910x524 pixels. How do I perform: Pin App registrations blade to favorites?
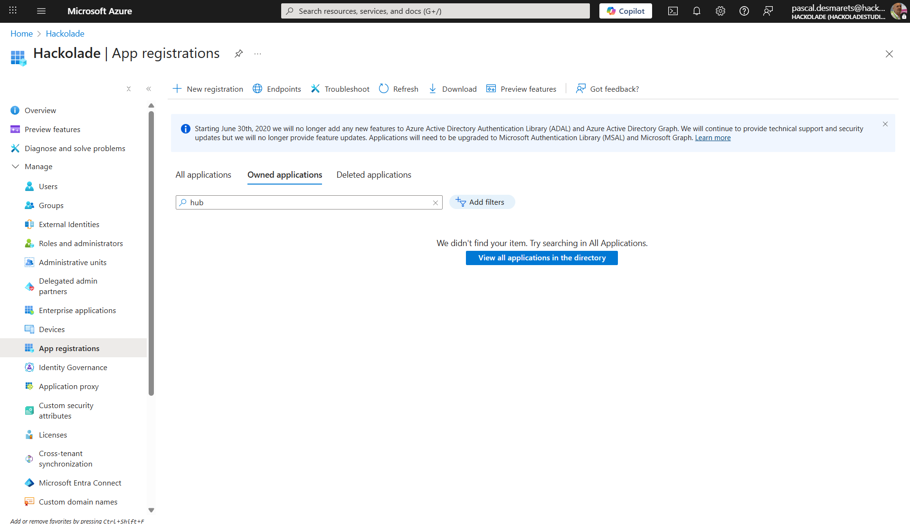coord(238,53)
